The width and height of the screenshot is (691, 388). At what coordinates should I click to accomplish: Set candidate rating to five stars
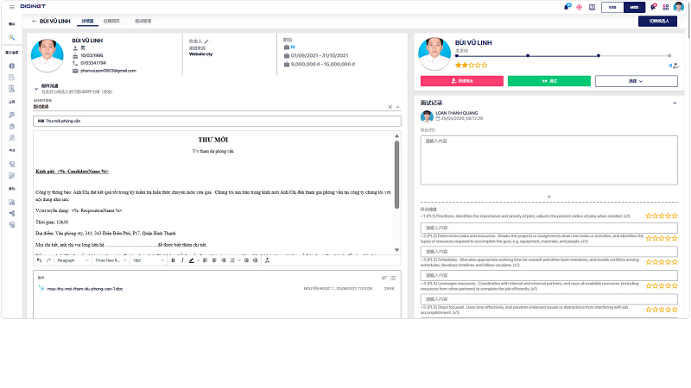point(485,66)
